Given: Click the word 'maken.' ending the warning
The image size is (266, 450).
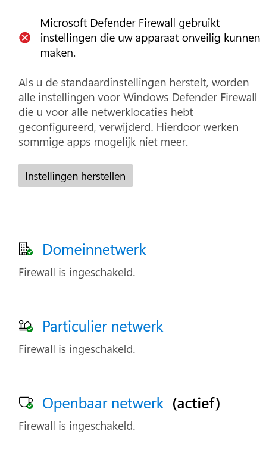Looking at the screenshot, I should pyautogui.click(x=58, y=53).
